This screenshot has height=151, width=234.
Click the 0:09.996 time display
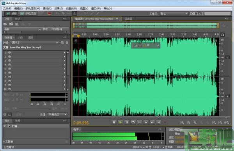tap(81, 123)
